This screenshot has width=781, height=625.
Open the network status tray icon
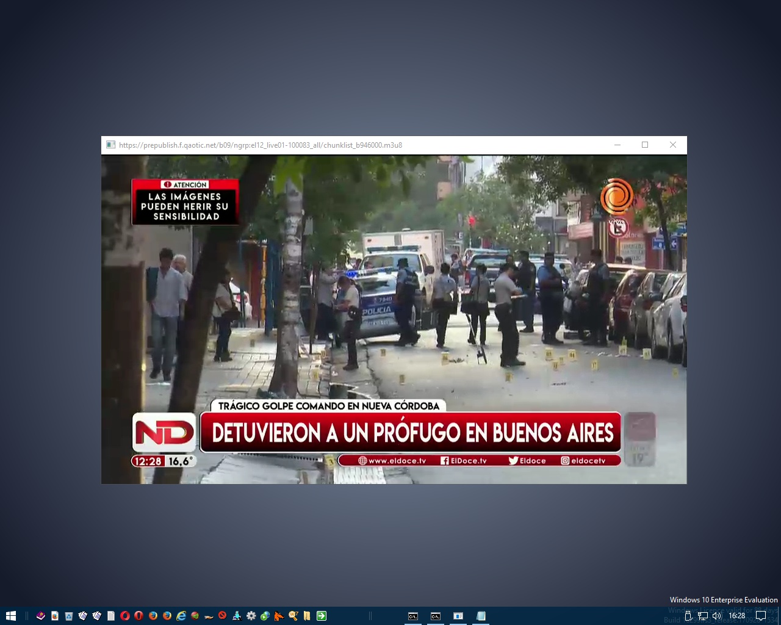coord(703,616)
